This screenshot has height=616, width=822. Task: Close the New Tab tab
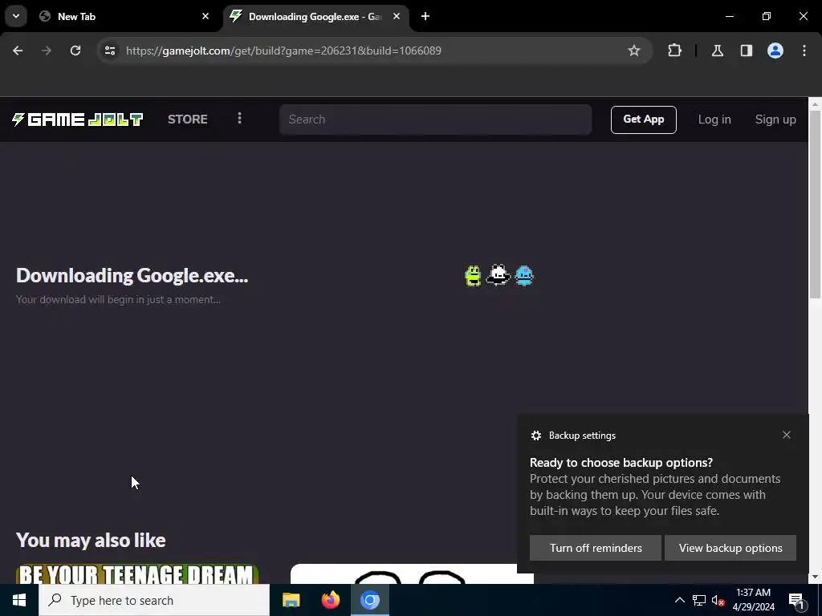tap(205, 17)
